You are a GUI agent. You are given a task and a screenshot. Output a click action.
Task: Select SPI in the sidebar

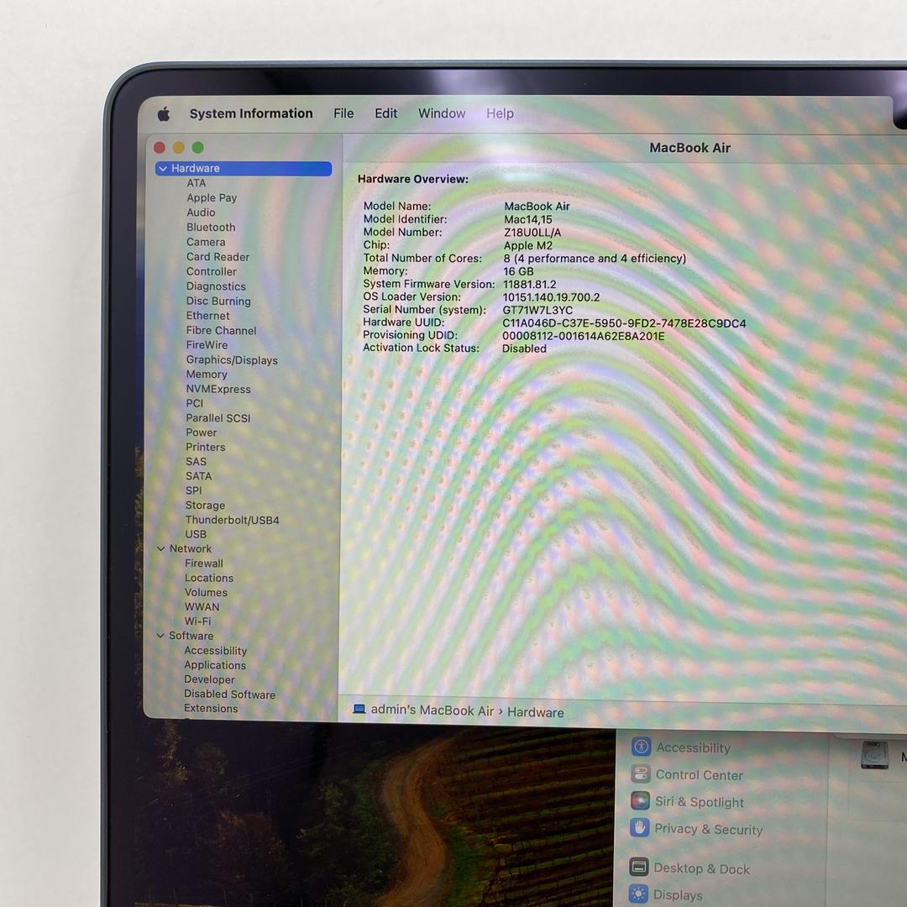193,490
